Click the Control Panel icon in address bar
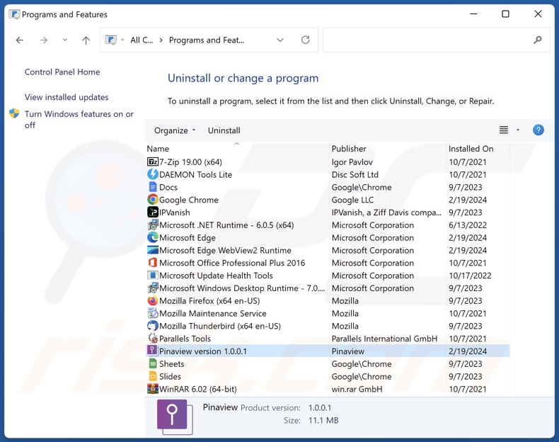 click(111, 40)
